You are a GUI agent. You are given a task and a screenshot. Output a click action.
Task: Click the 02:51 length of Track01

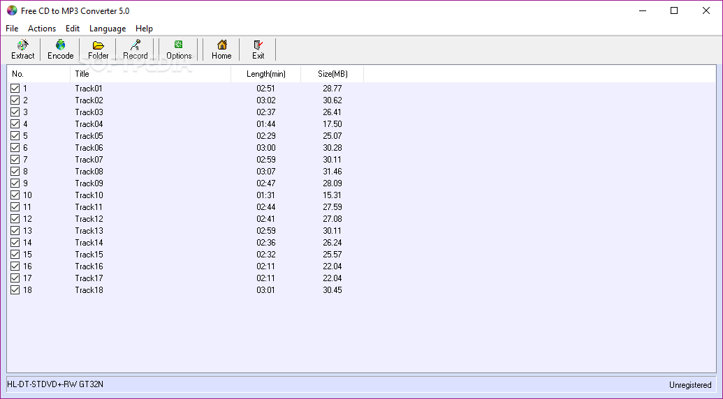point(266,89)
